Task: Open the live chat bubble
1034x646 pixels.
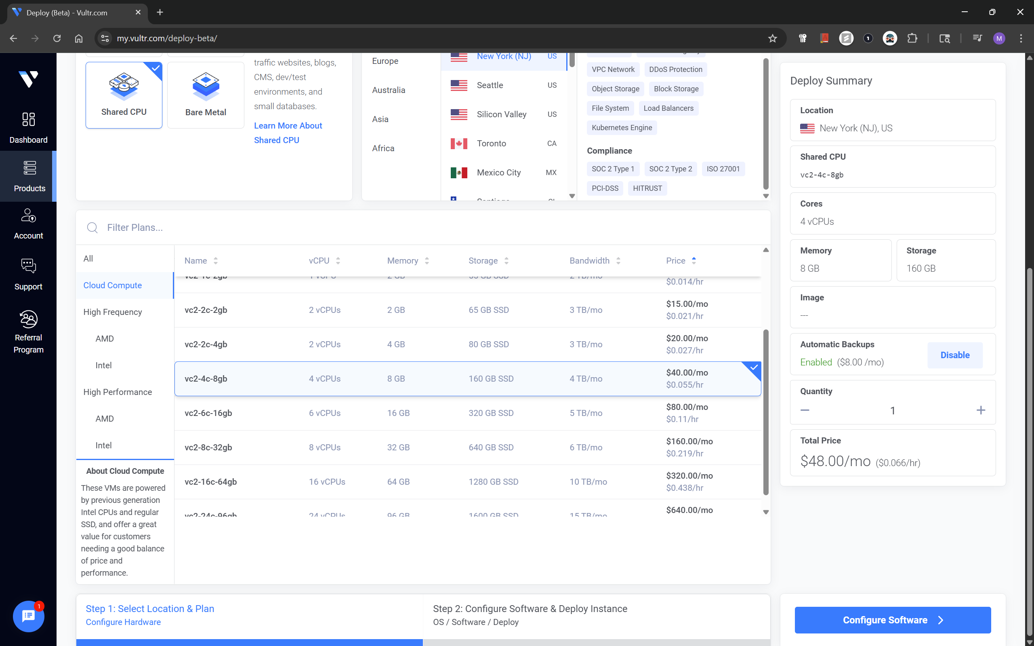Action: coord(28,616)
